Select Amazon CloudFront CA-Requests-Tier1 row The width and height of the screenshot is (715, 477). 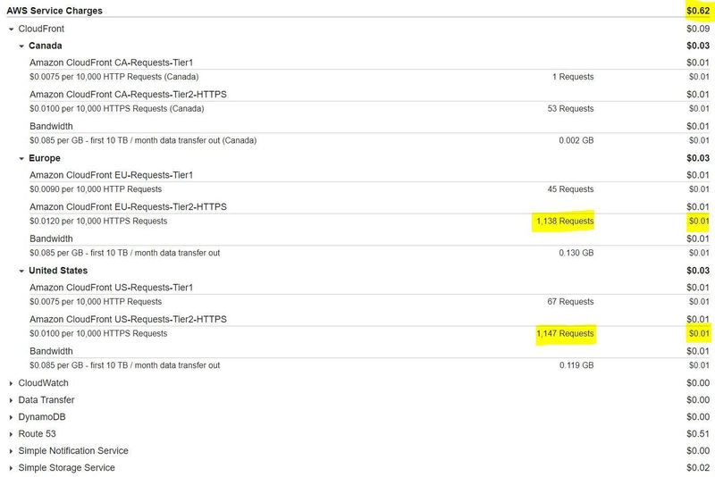point(369,63)
